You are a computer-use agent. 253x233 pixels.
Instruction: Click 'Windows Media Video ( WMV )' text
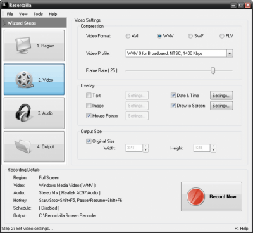click(67, 185)
